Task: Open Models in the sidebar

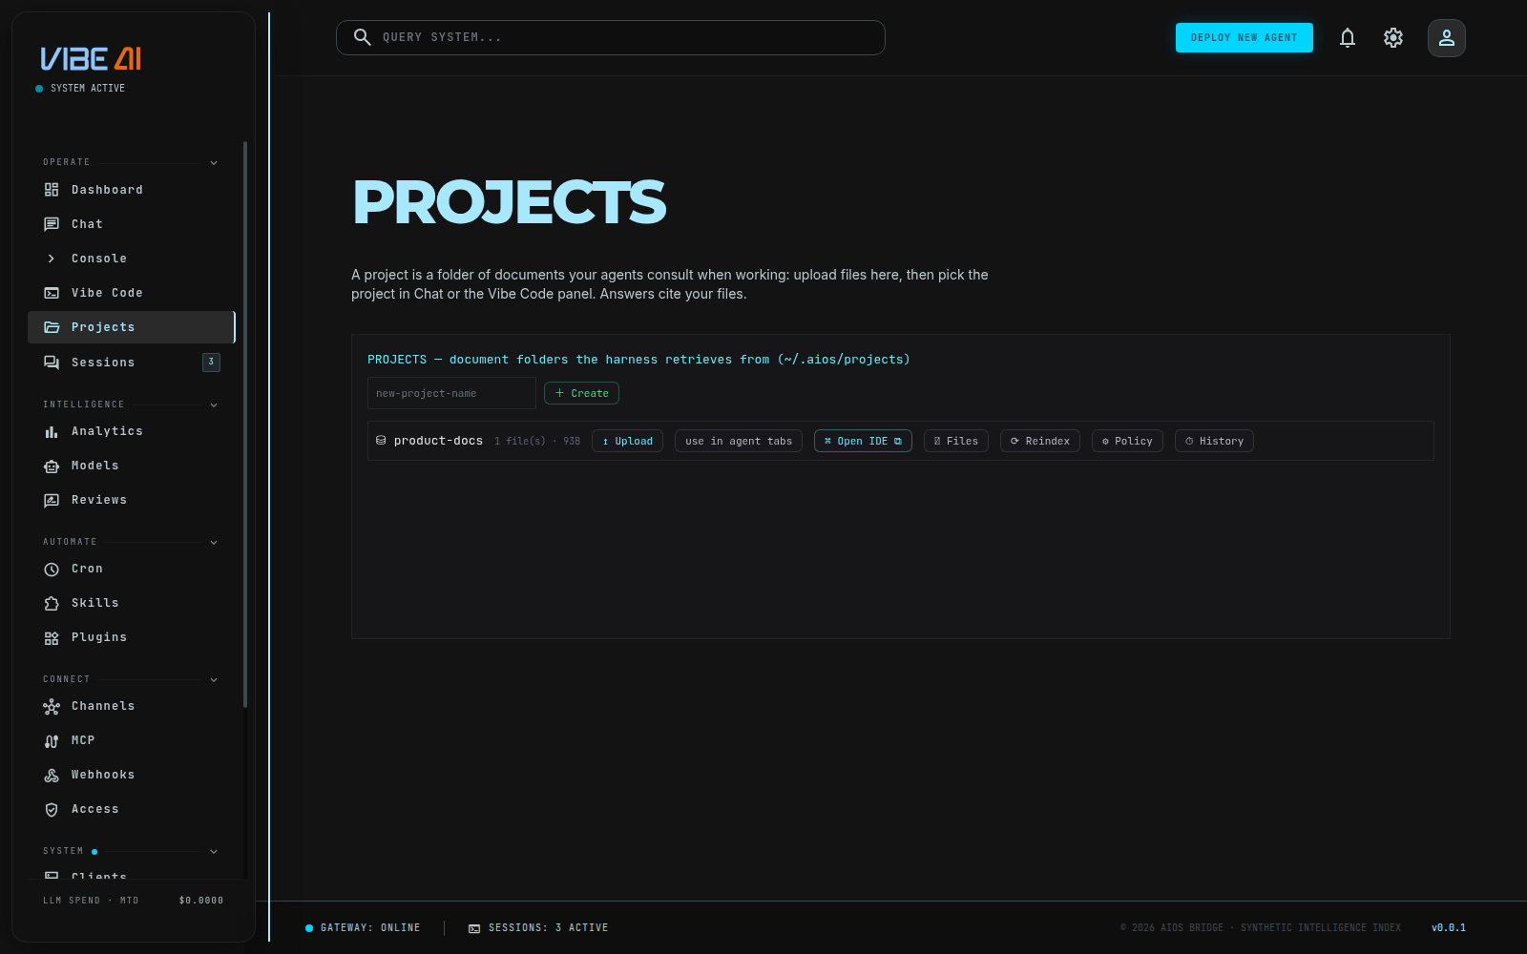Action: [132, 466]
